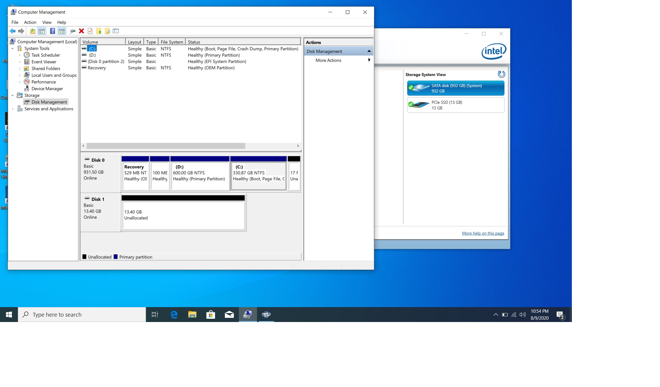Collapse the System Tools tree node
This screenshot has width=660, height=387.
click(x=13, y=48)
